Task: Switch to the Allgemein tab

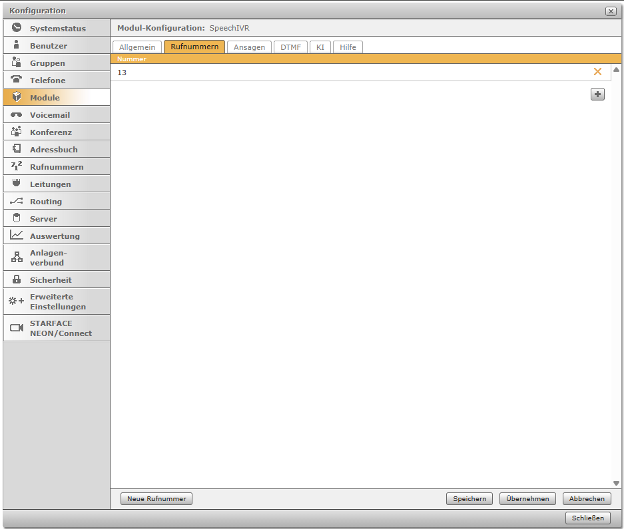Action: (x=137, y=47)
